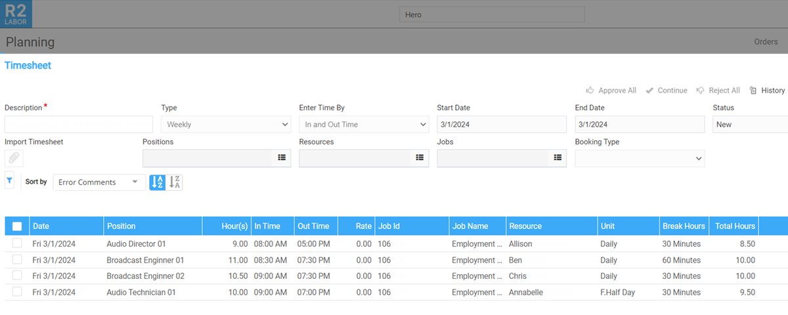Open the Sort by Error Comments dropdown

[98, 182]
